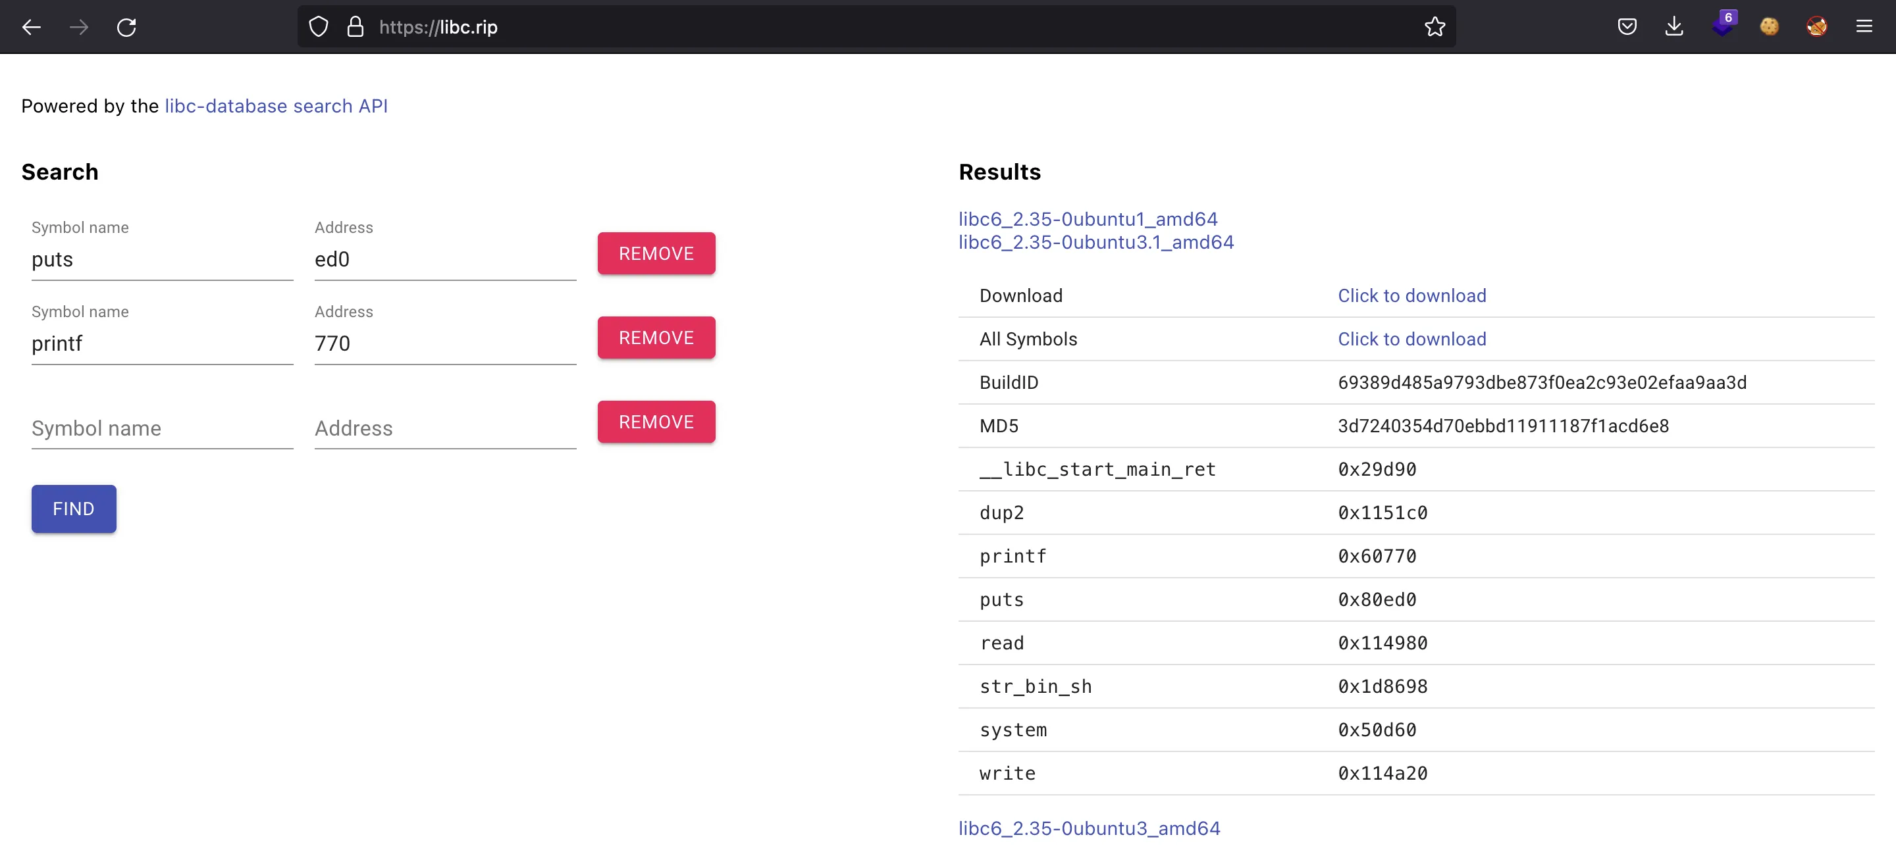
Task: Click the back navigation arrow icon
Action: coord(32,26)
